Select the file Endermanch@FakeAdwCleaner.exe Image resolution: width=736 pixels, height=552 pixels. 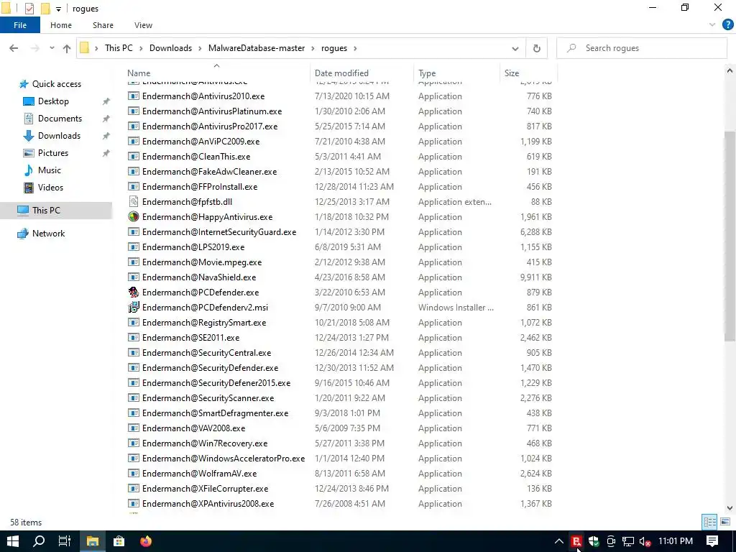coord(209,171)
